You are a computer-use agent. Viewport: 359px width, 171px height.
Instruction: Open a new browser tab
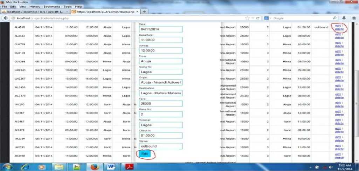(144, 12)
